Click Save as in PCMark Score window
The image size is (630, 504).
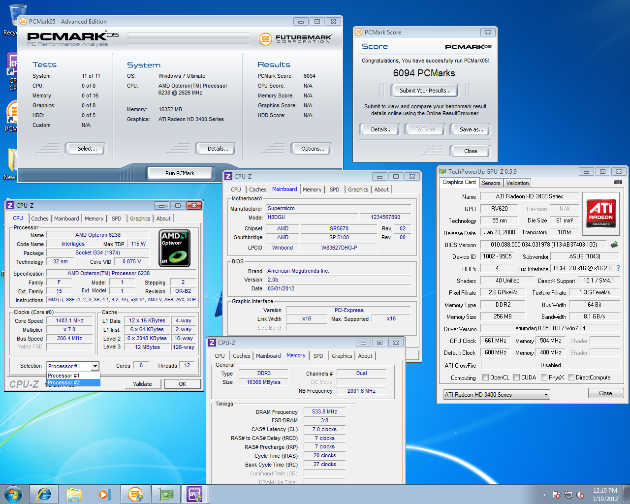point(471,129)
